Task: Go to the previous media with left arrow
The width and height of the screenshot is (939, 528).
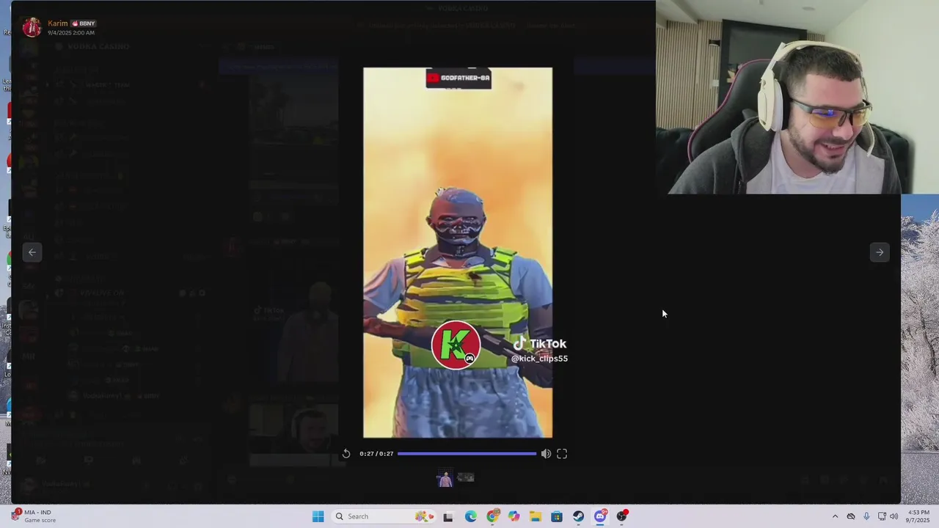Action: [x=32, y=252]
